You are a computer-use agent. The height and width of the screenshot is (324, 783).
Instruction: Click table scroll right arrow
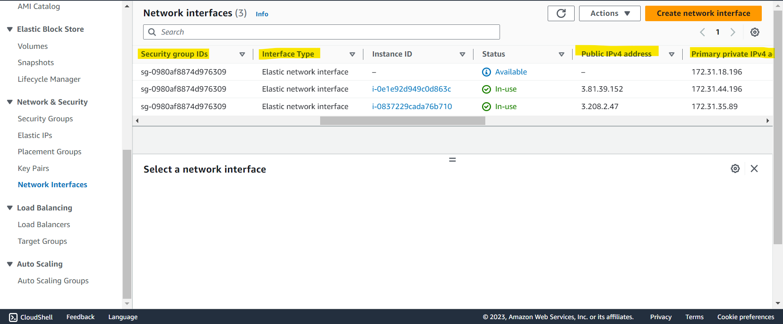click(768, 121)
